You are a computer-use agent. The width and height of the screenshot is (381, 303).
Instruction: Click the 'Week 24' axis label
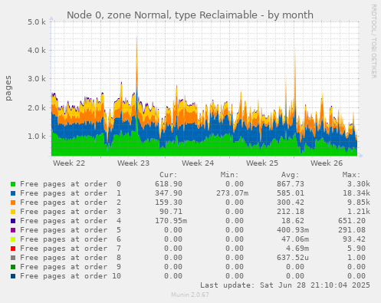tap(198, 163)
